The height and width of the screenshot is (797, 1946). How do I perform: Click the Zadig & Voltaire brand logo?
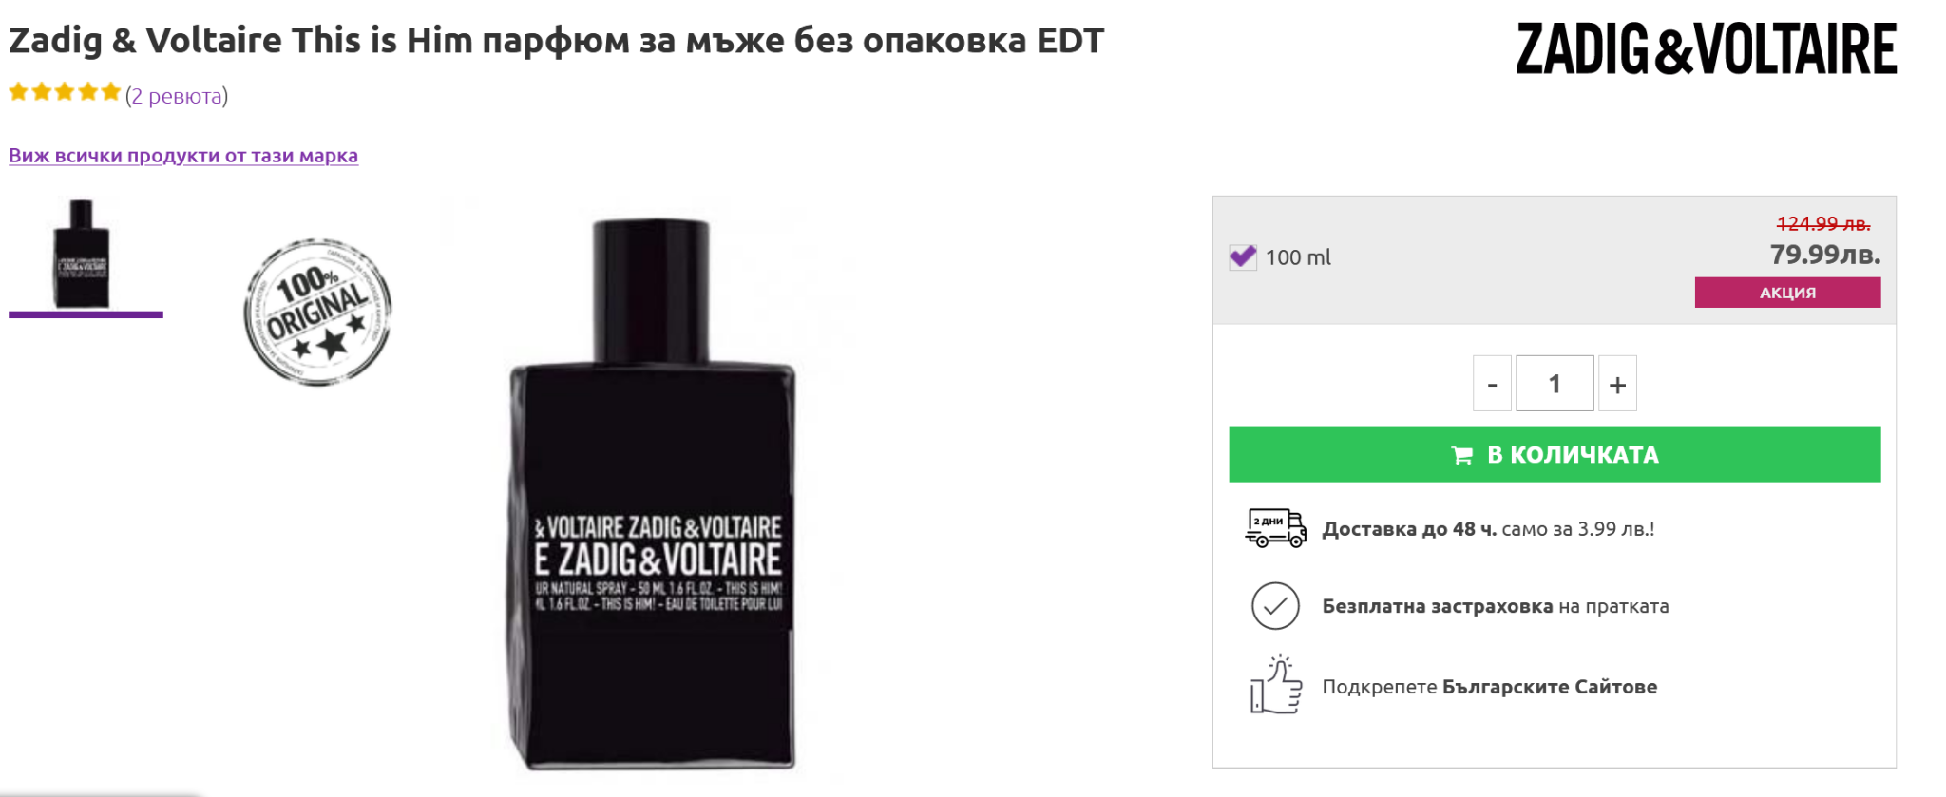click(1706, 49)
